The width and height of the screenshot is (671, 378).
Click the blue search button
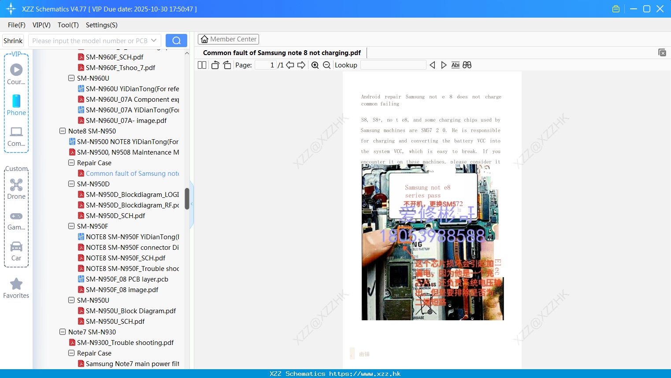(x=176, y=41)
